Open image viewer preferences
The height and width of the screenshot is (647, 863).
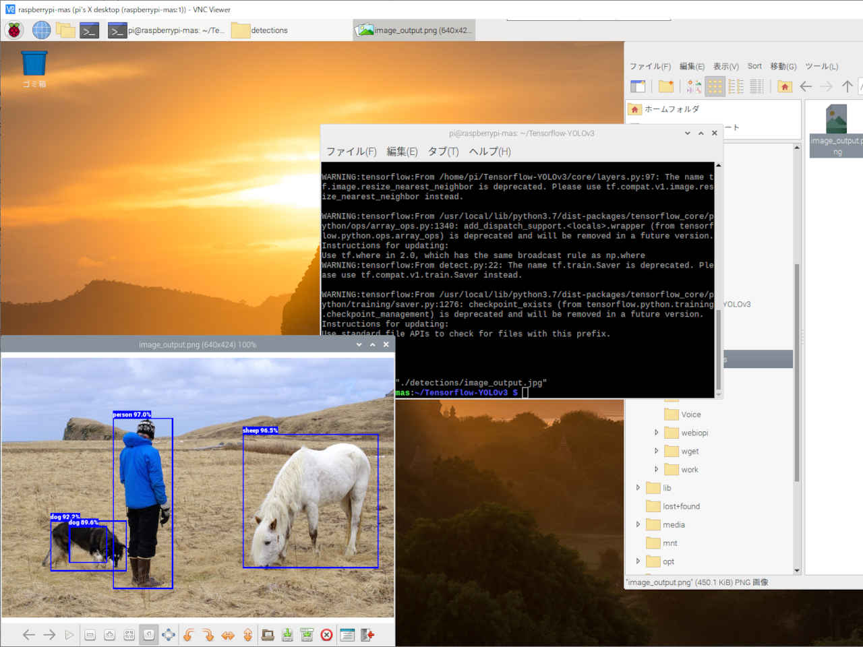click(347, 635)
